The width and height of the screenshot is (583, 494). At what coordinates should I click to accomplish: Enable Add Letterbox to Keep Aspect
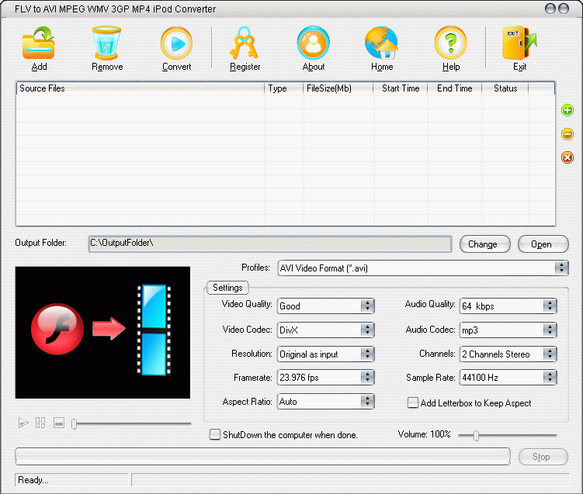(x=414, y=402)
